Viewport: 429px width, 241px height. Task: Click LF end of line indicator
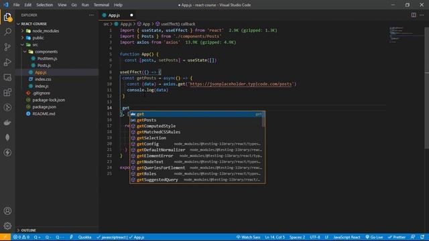click(326, 237)
